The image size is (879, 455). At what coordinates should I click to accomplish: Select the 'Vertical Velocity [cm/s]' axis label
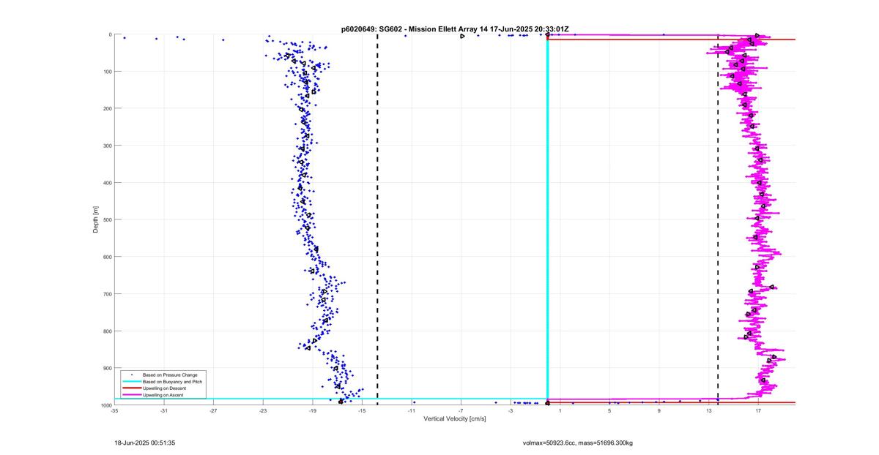[x=454, y=418]
